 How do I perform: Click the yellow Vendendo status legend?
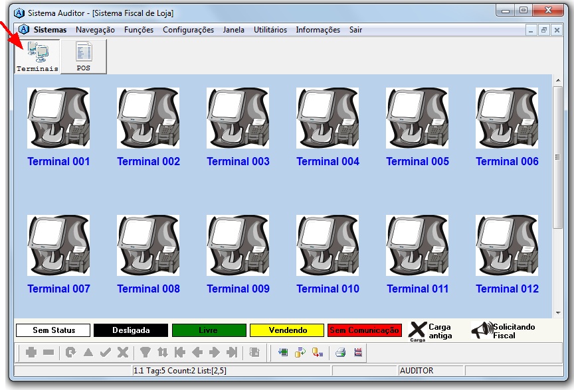[287, 330]
